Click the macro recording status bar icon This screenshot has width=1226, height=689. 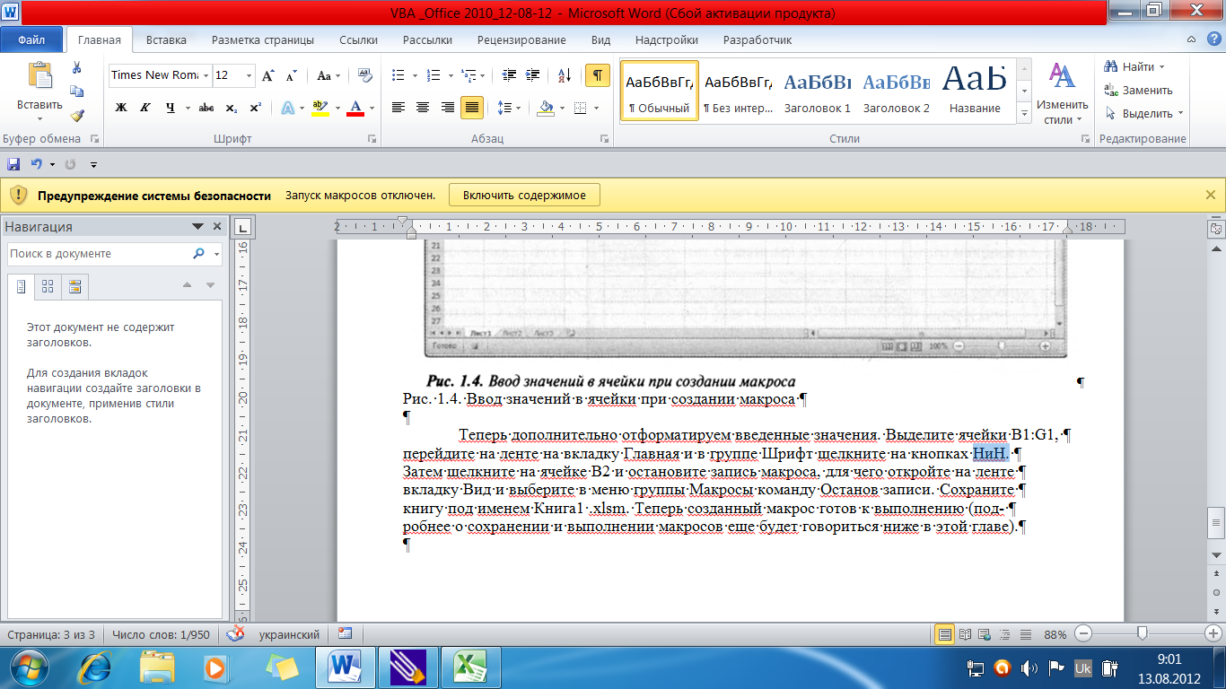(346, 633)
